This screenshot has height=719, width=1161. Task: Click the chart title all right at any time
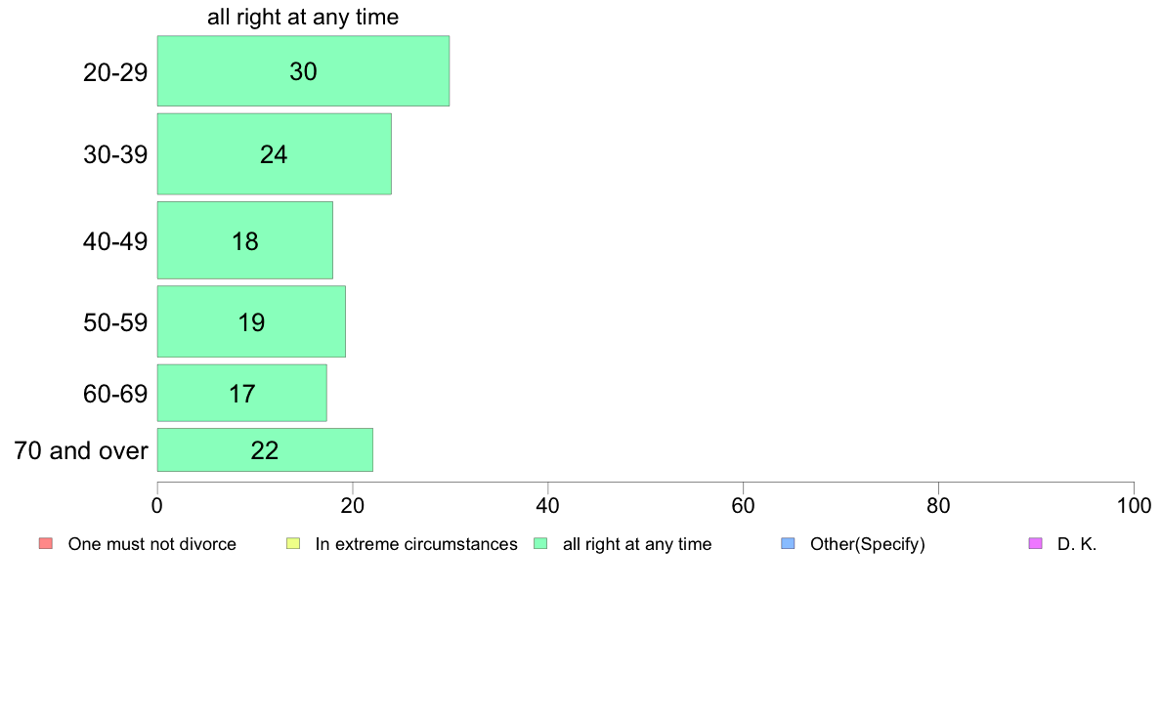(x=303, y=17)
